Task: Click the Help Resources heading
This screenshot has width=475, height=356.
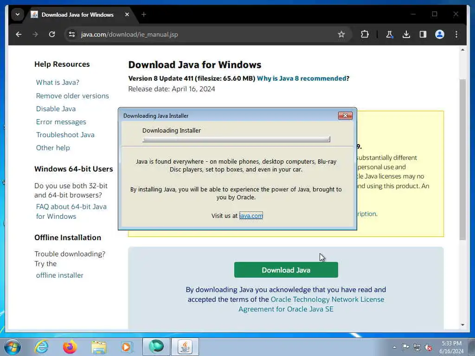Action: pyautogui.click(x=62, y=64)
